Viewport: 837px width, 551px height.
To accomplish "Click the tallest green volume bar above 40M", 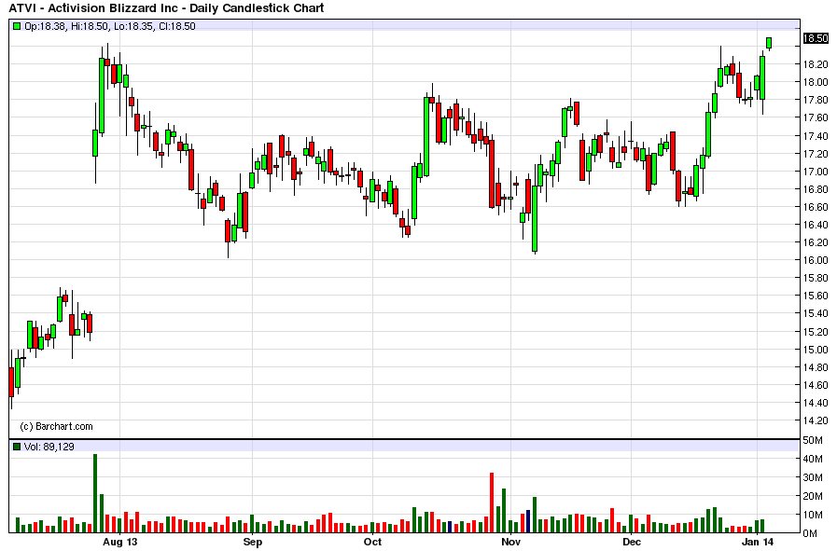I will click(x=95, y=493).
